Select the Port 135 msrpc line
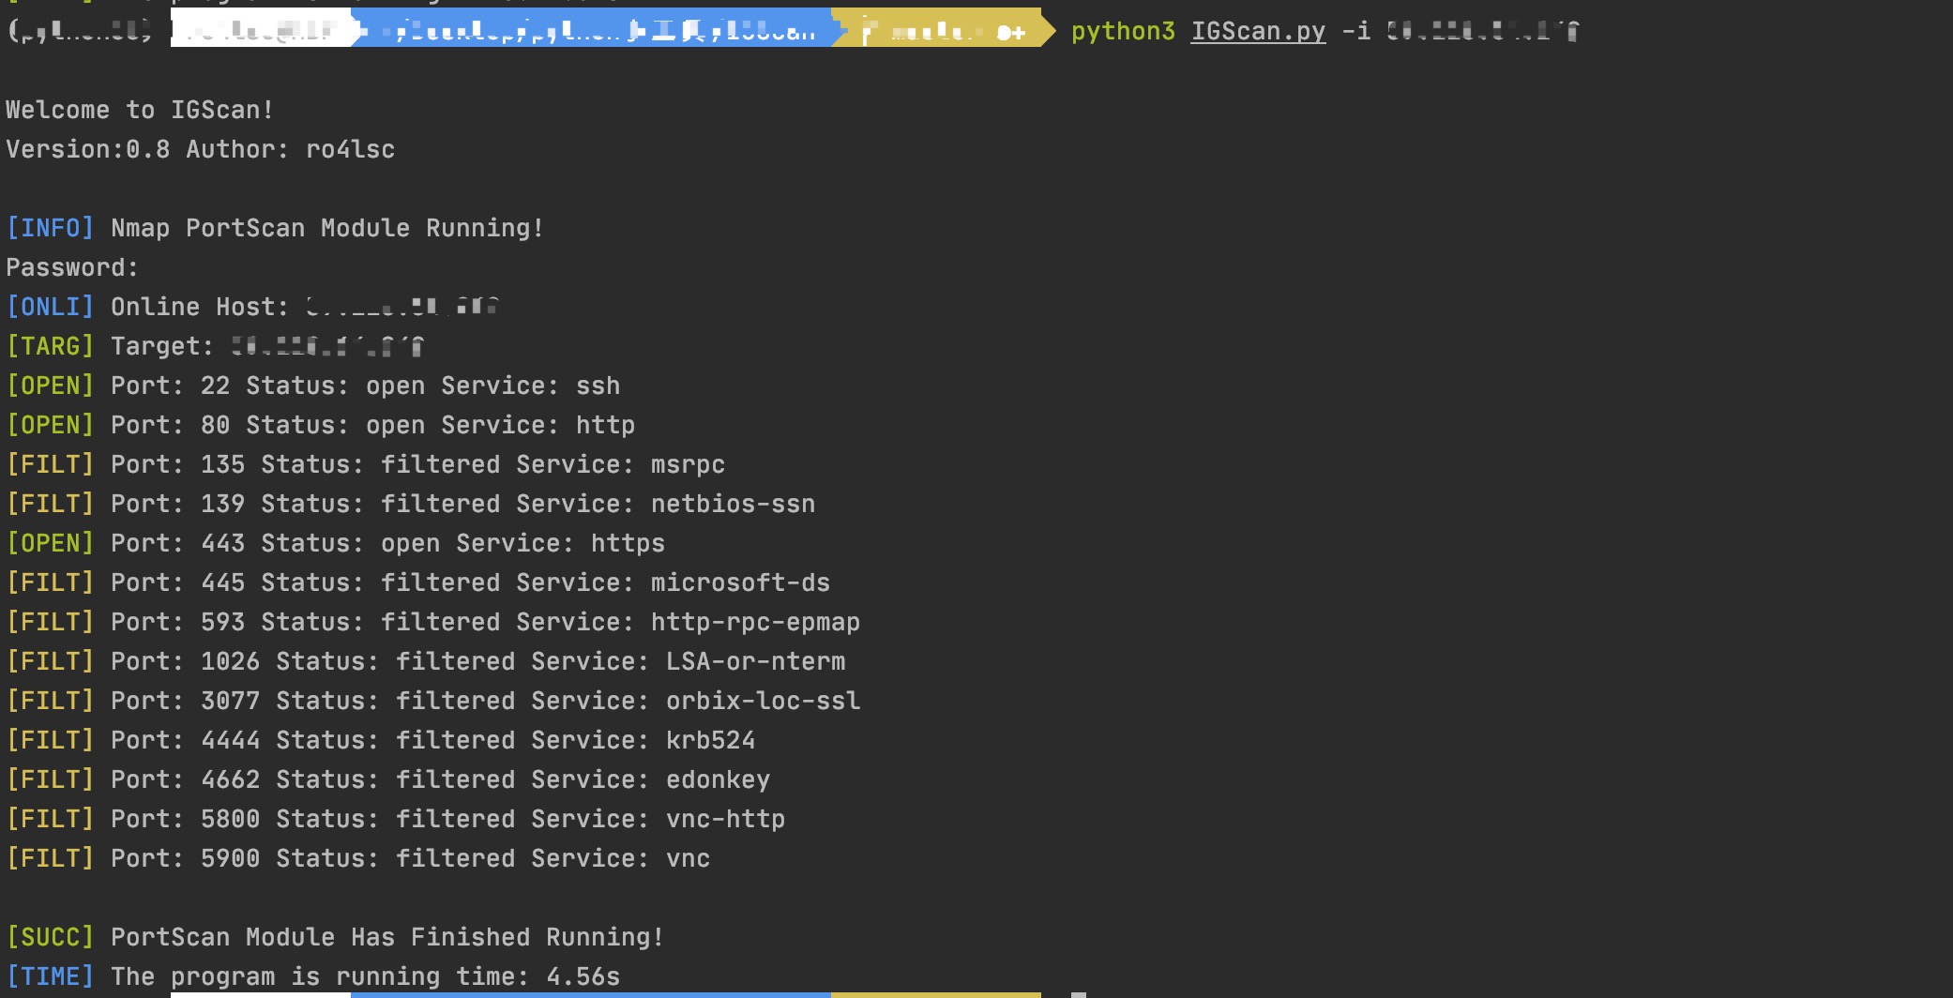The height and width of the screenshot is (998, 1953). [x=366, y=464]
